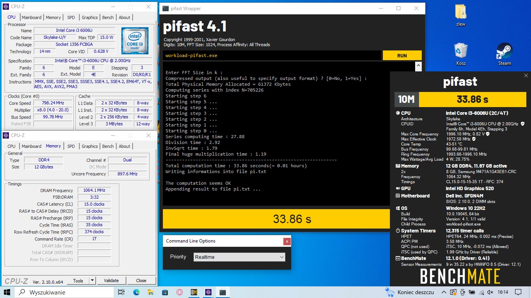
Task: Click the tRFC value 374 clocks
Action: (x=94, y=232)
